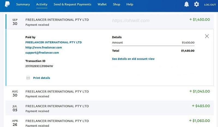Open account settings gear
The image size is (218, 127).
coord(196,4)
